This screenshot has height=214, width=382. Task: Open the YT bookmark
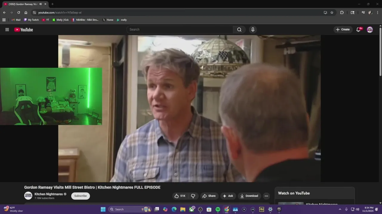[x=46, y=20]
